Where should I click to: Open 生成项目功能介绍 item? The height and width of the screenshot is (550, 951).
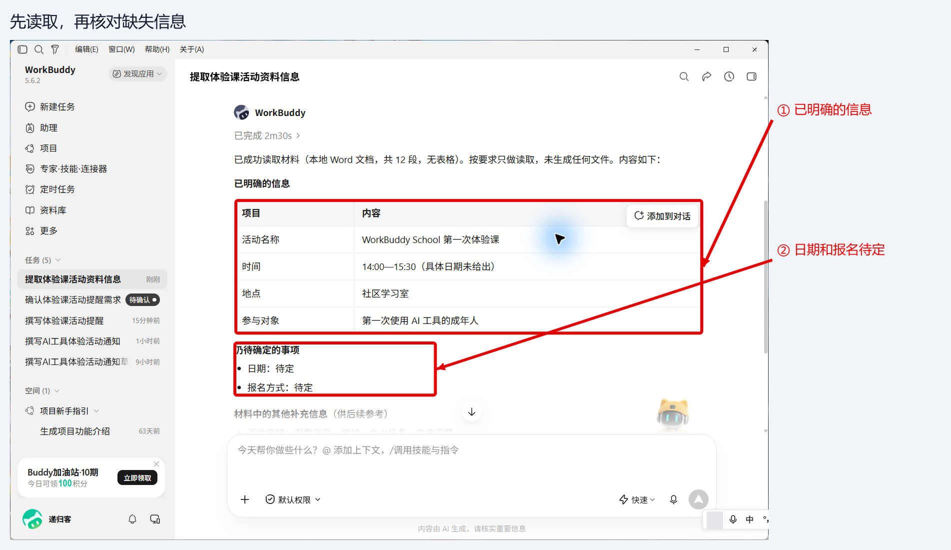(x=92, y=431)
